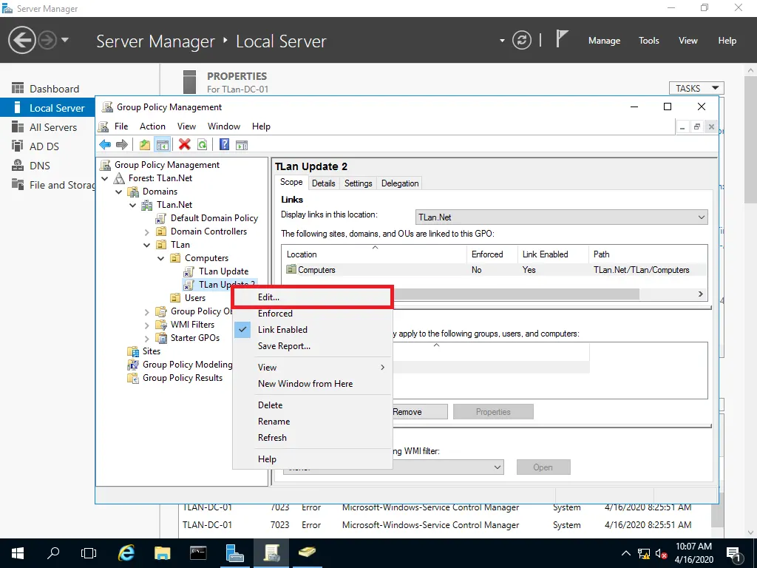The height and width of the screenshot is (568, 757).
Task: Open the Action menu in GPM
Action: [x=152, y=126]
